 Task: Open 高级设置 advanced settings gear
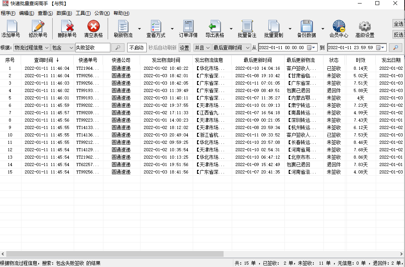coord(365,27)
